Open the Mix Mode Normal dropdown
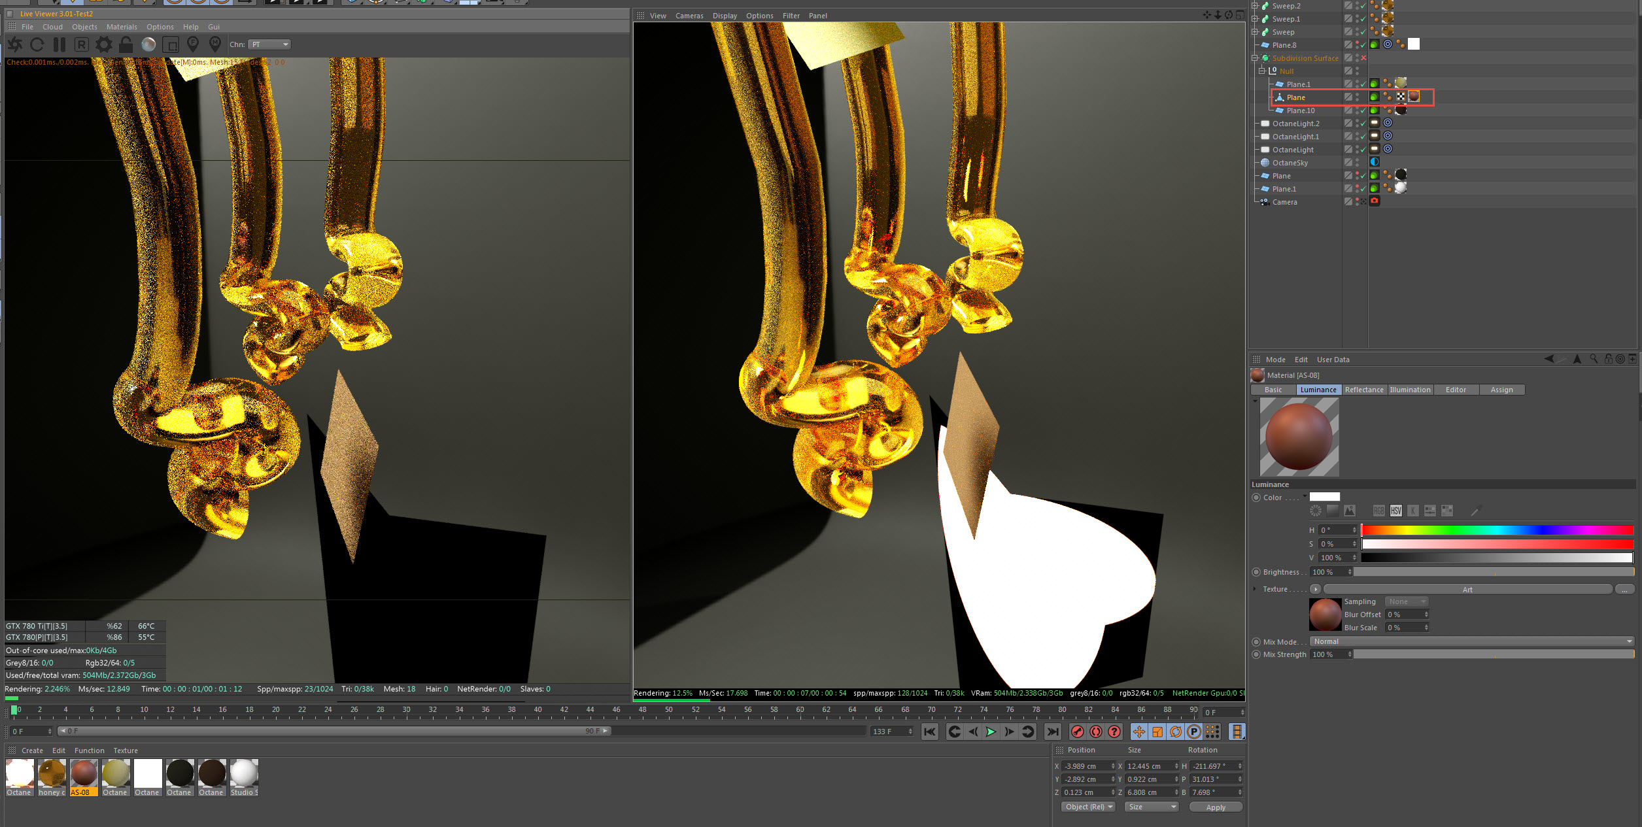This screenshot has width=1642, height=827. point(1471,641)
